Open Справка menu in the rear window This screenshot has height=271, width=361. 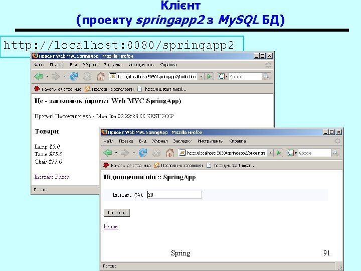coord(168,65)
